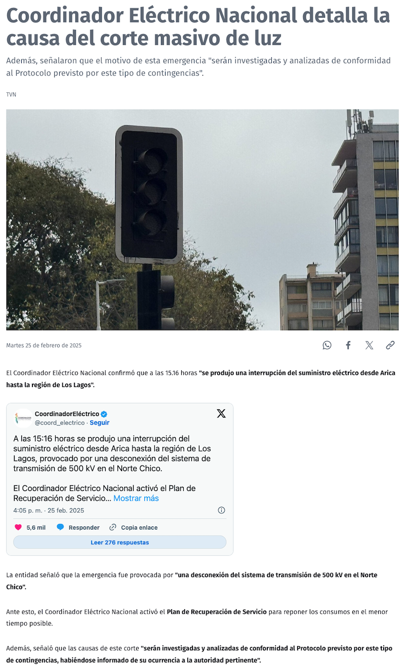
Task: Expand tweet with Mostrar más
Action: 136,498
